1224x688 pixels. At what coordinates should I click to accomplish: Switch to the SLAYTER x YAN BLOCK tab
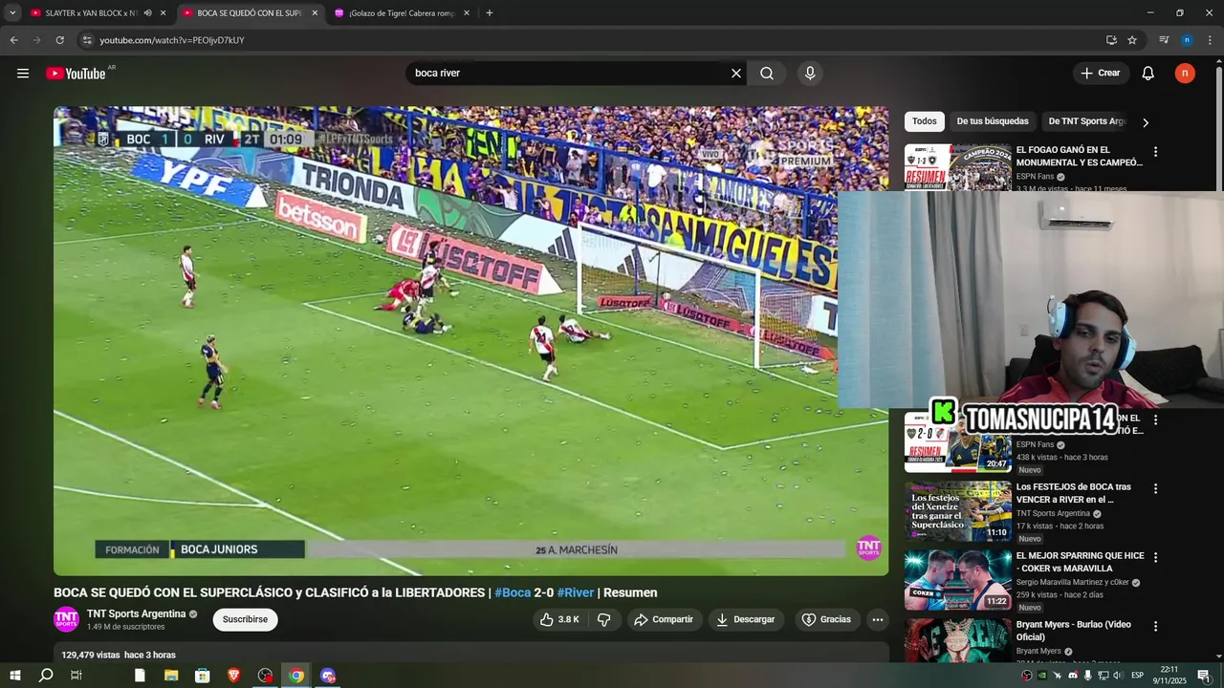91,13
